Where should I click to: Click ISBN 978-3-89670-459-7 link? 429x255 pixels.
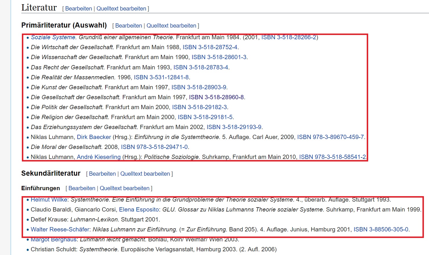330,137
